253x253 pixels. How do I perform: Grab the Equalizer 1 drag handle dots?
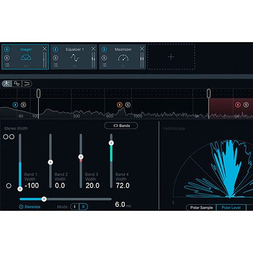(x=75, y=66)
